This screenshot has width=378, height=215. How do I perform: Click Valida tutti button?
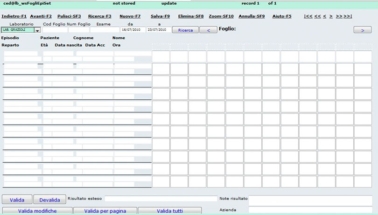(170, 210)
